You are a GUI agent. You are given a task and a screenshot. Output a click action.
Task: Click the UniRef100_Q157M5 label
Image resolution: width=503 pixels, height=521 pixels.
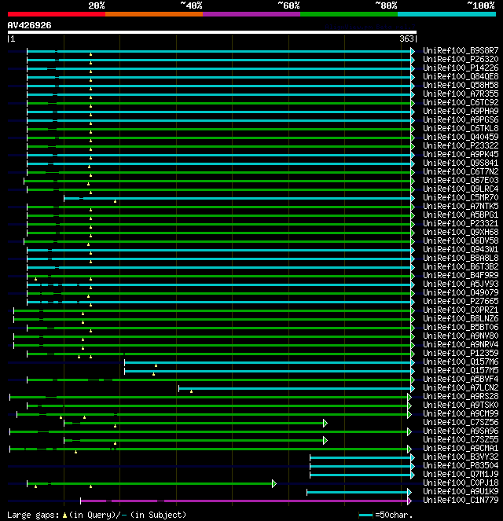click(461, 370)
